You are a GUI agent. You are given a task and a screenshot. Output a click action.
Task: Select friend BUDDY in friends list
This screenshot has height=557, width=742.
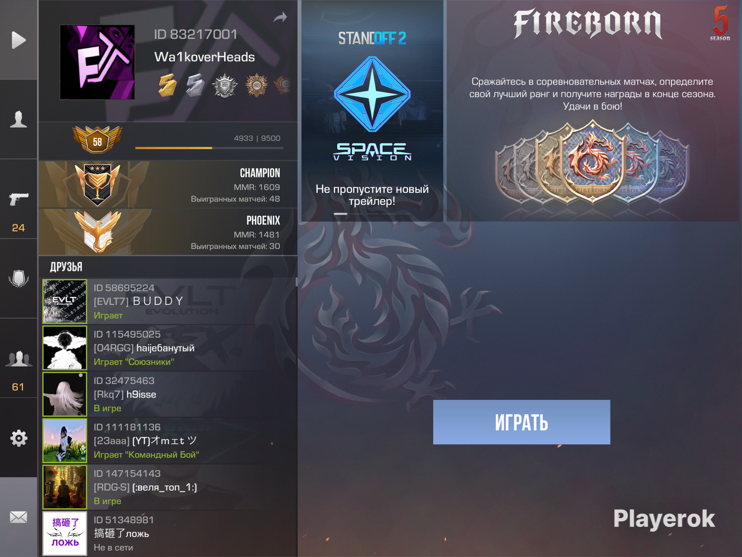[169, 301]
